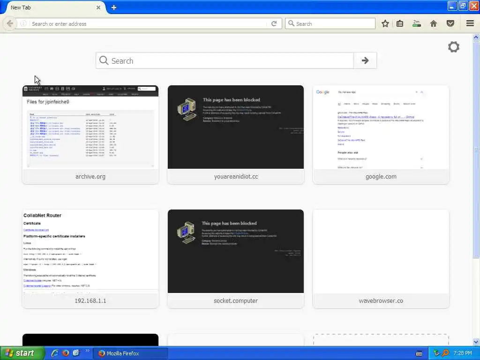Open the partially visible black tile at bottom

90,340
